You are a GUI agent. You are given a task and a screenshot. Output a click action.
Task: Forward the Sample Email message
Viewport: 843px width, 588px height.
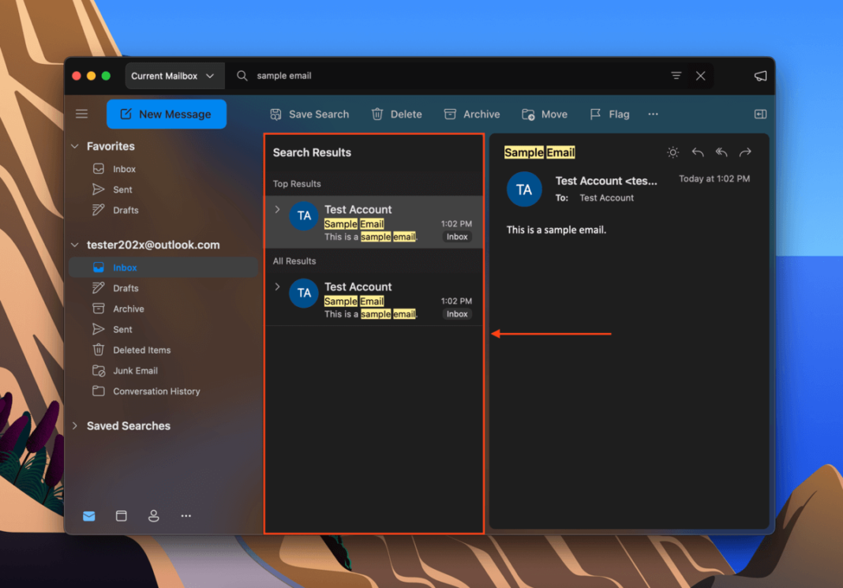(x=745, y=152)
